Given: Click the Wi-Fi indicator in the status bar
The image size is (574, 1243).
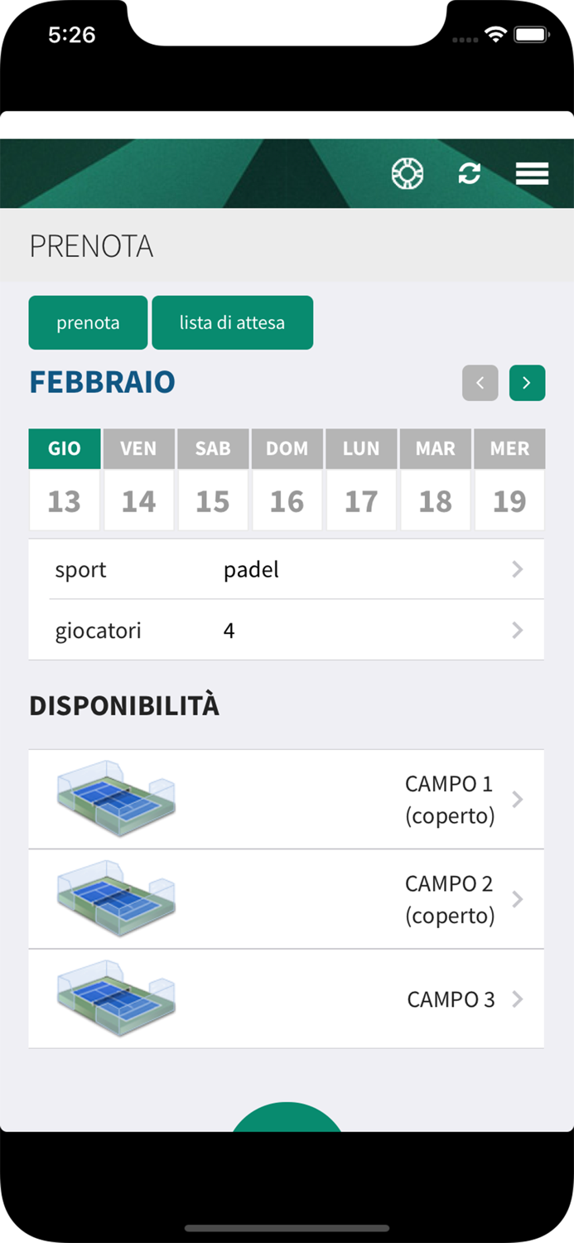Looking at the screenshot, I should 495,34.
